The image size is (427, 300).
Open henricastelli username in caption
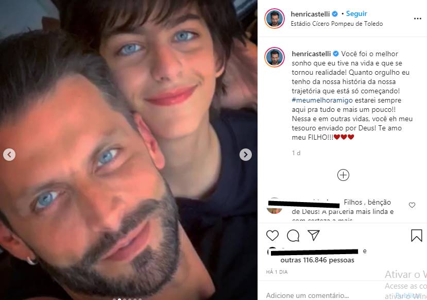311,54
